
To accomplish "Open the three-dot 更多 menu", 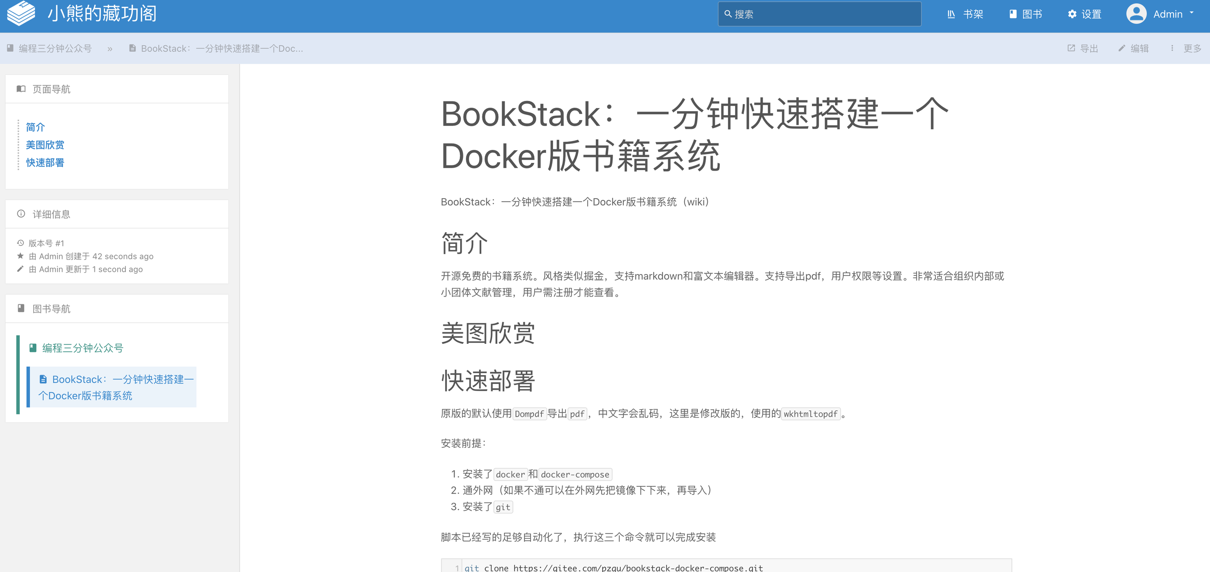I will 1172,48.
